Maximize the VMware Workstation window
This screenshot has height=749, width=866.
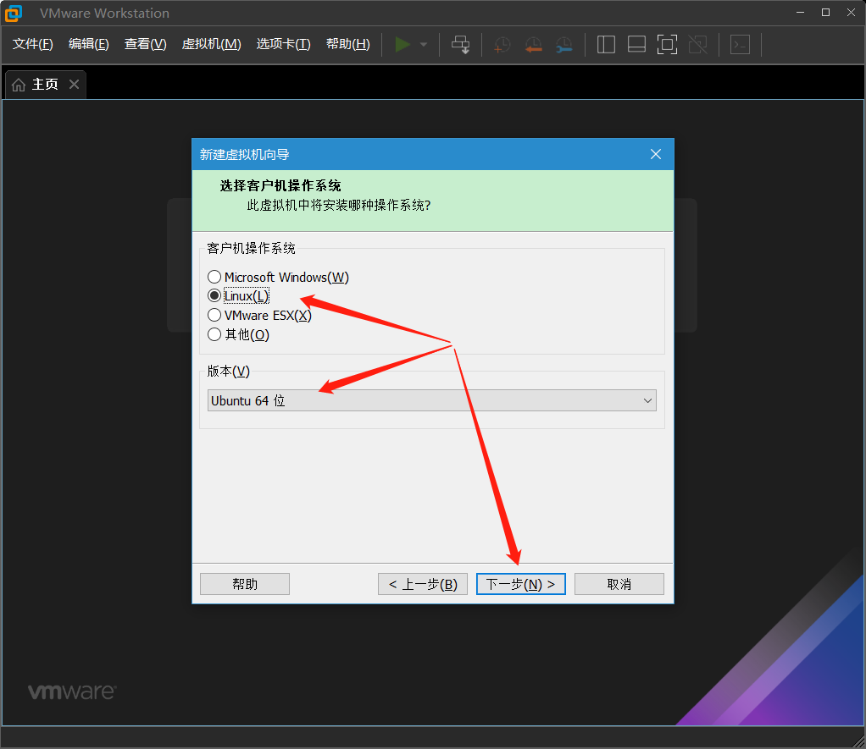(x=825, y=13)
